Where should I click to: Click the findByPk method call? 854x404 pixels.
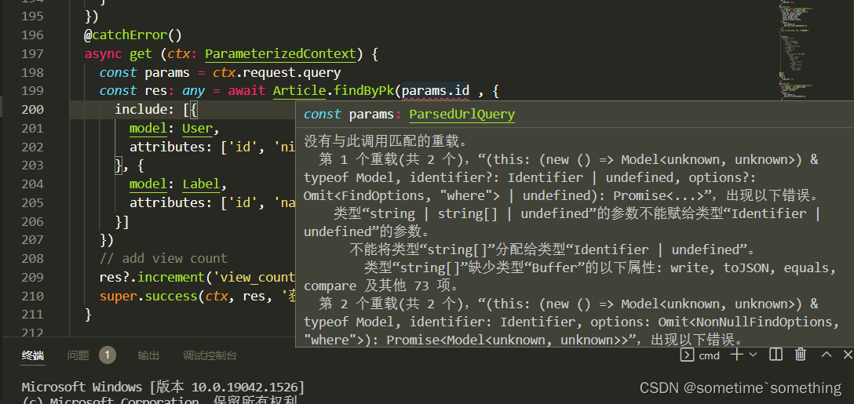tap(363, 90)
